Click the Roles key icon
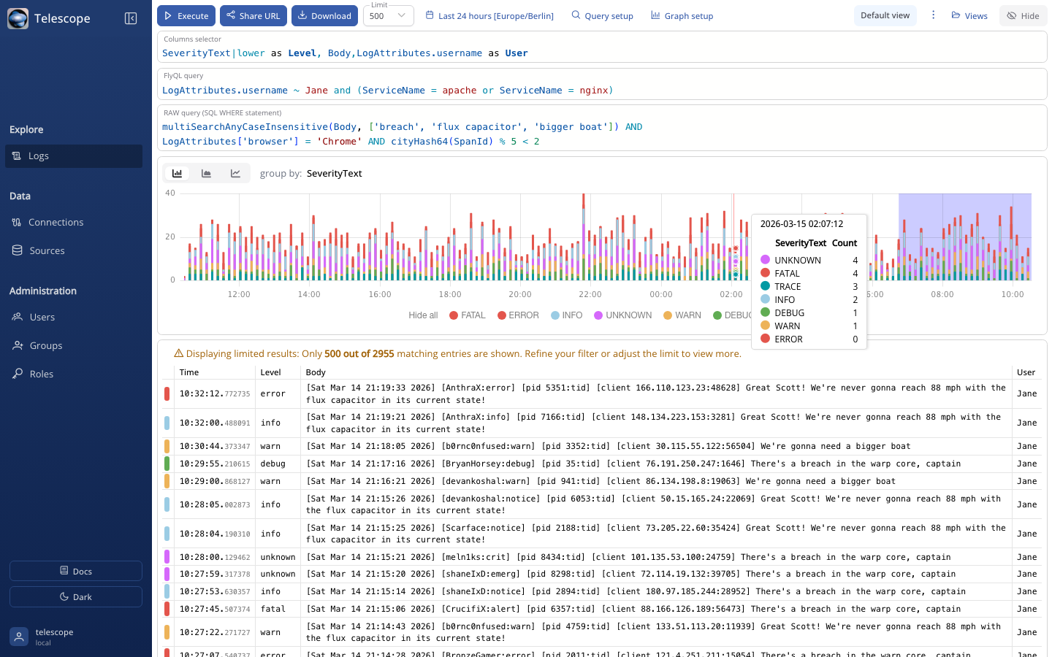This screenshot has width=1052, height=657. pos(17,374)
